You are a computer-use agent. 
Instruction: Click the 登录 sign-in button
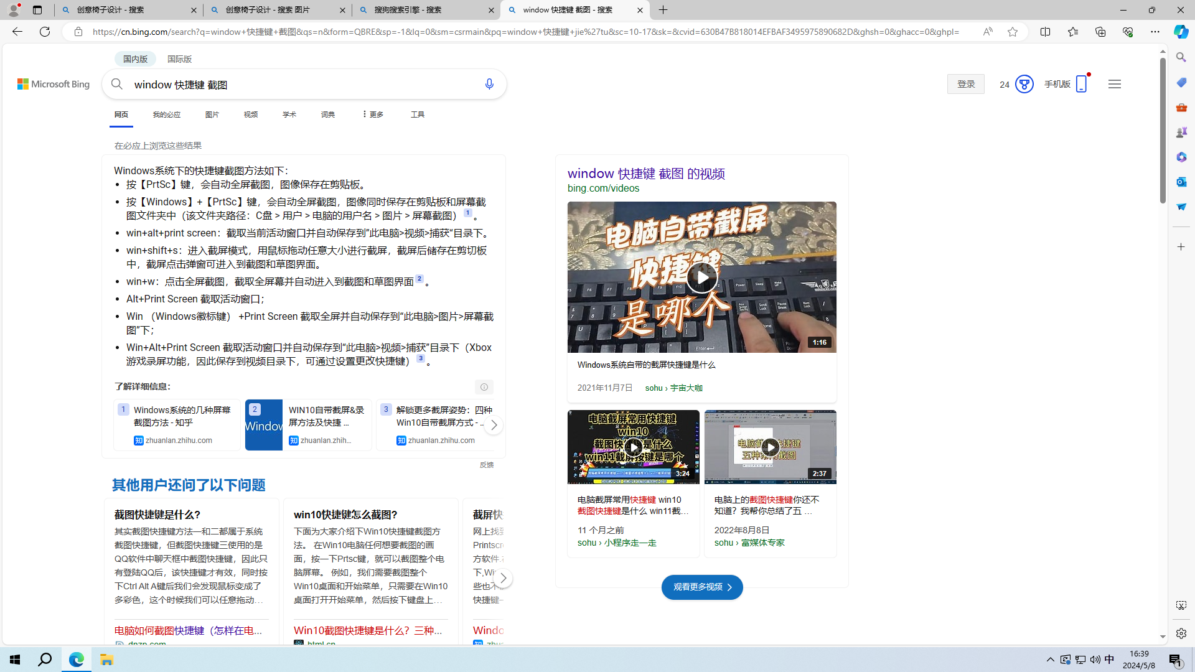click(x=965, y=83)
